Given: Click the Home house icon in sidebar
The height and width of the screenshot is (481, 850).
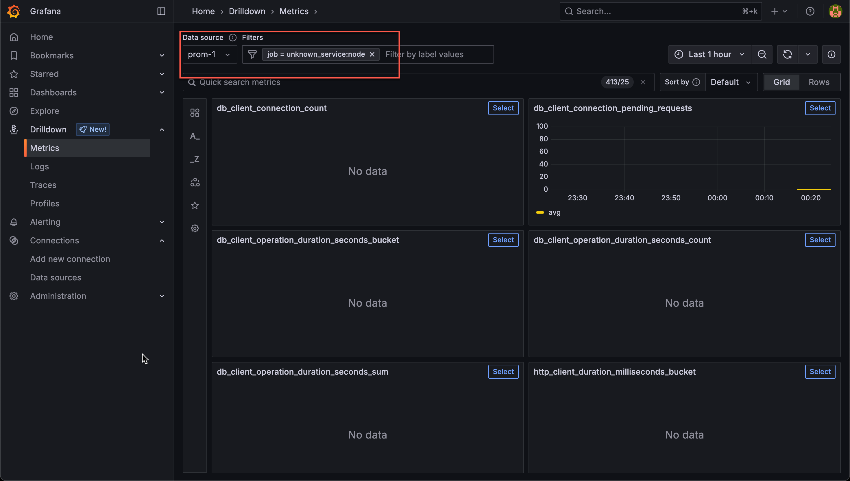Looking at the screenshot, I should tap(14, 37).
